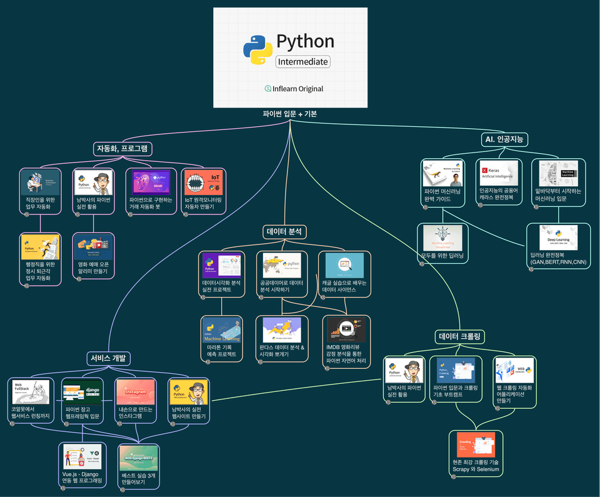Click link icon on 베스트 실습 3개 만들어보기 card
Viewport: 600px width, 497px height.
123,489
